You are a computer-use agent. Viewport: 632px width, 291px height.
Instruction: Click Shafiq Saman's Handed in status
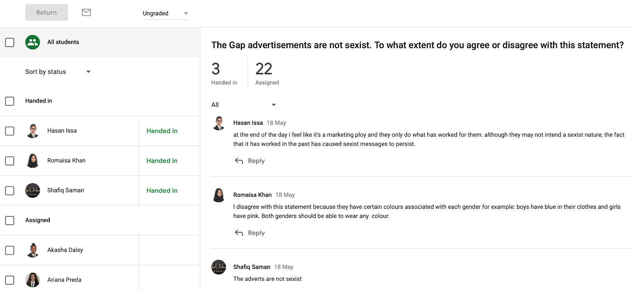pyautogui.click(x=162, y=191)
